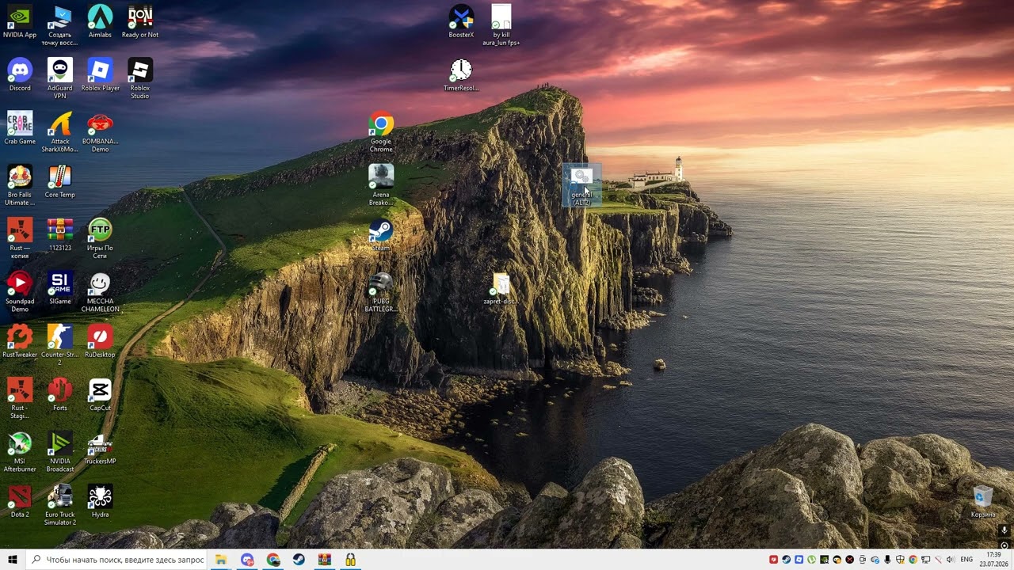
Task: Select the Hydra launcher icon
Action: tap(100, 500)
